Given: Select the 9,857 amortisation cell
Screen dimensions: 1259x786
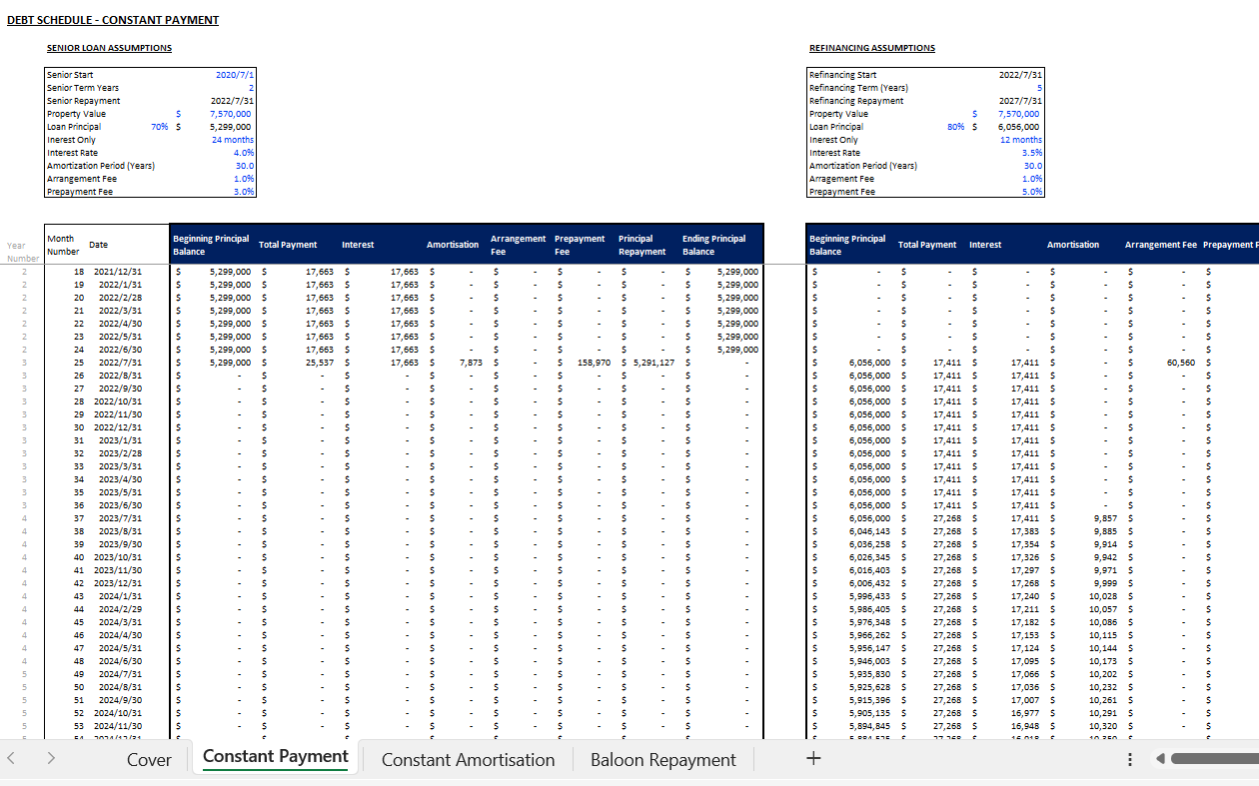Looking at the screenshot, I should [x=1104, y=518].
